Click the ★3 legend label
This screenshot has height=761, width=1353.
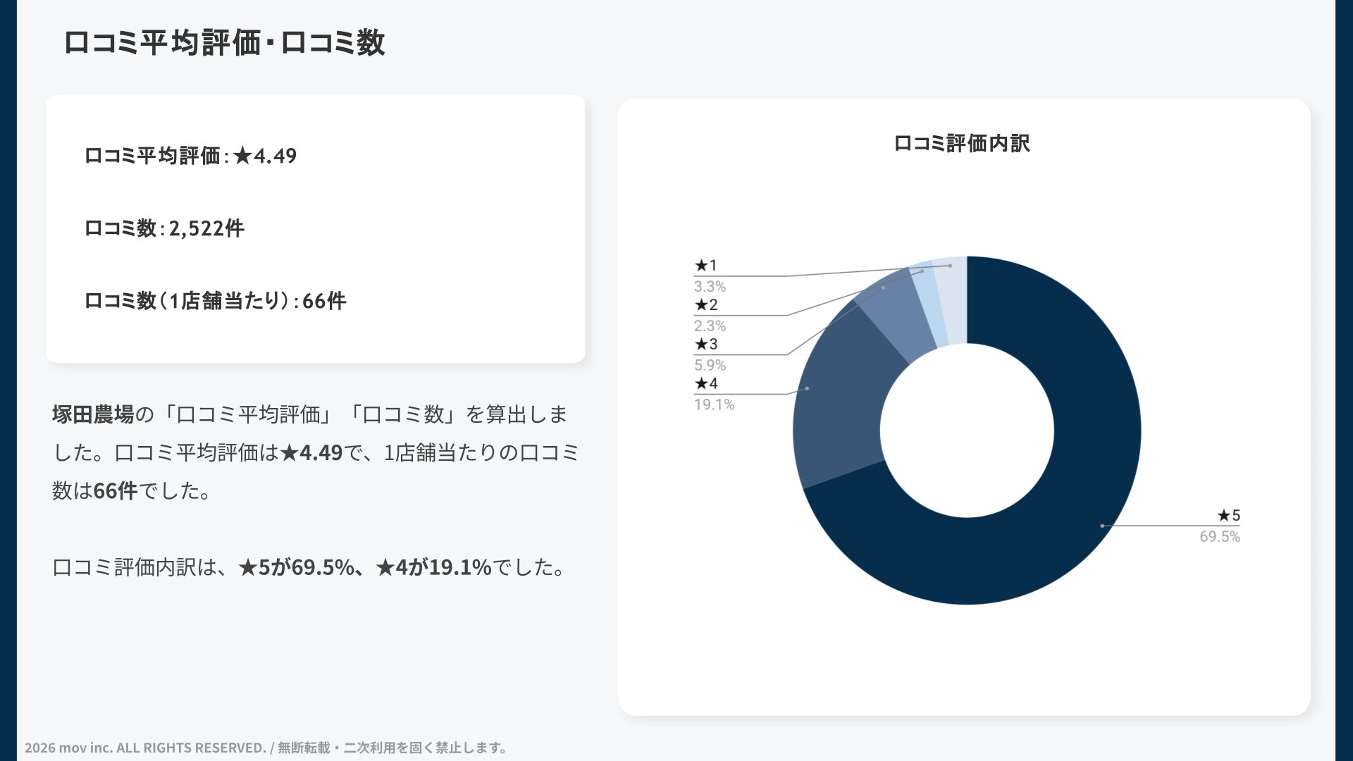(x=705, y=345)
